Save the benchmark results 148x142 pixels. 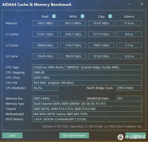[x=12, y=135]
